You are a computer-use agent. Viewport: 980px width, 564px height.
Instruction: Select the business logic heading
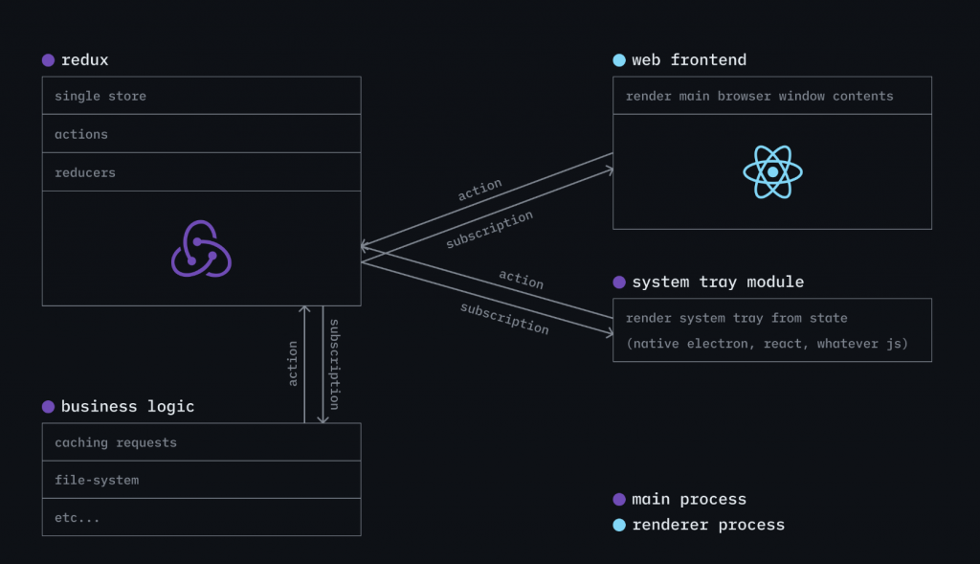coord(127,406)
